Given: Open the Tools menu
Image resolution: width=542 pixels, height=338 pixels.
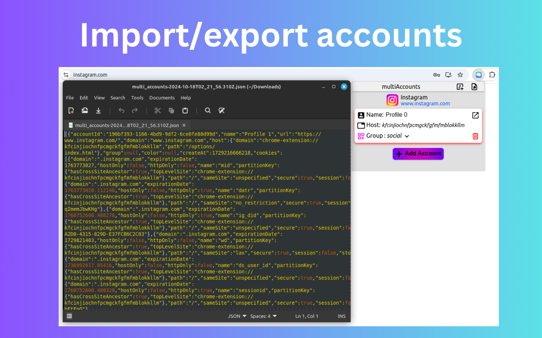Looking at the screenshot, I should pos(137,98).
